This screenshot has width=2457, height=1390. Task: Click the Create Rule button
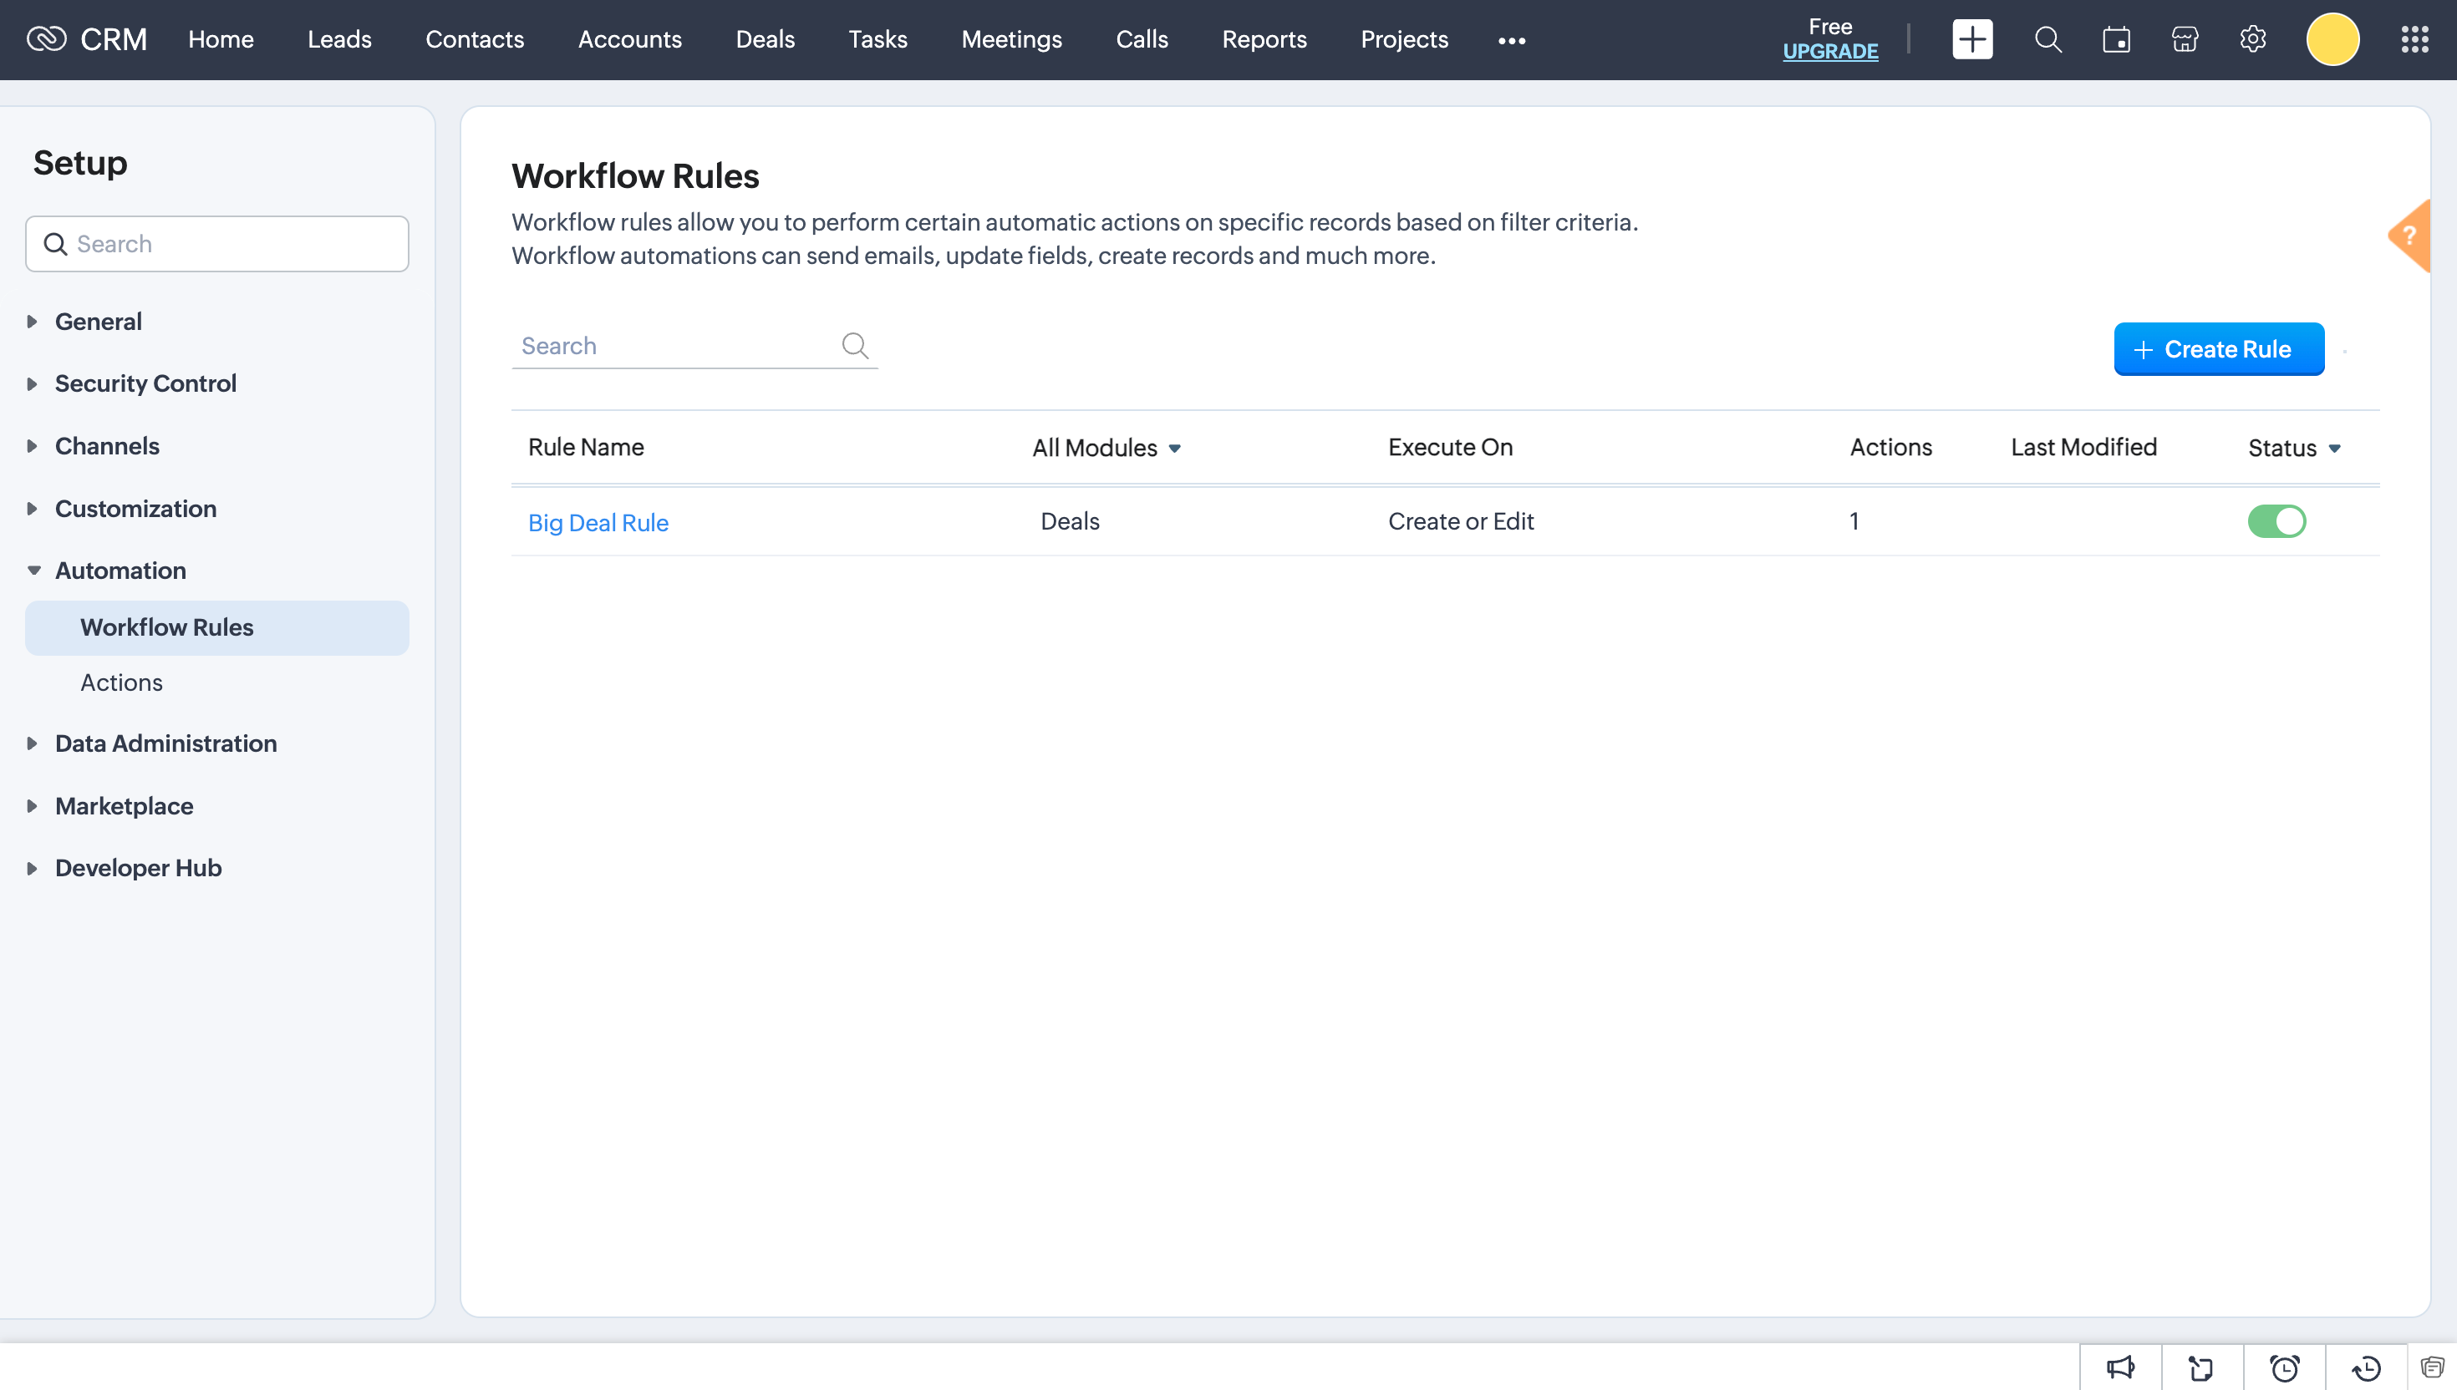(x=2218, y=349)
